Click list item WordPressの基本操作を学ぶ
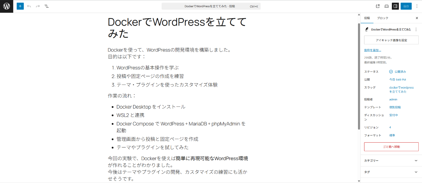Screen dimensions: 422x183 point(148,68)
